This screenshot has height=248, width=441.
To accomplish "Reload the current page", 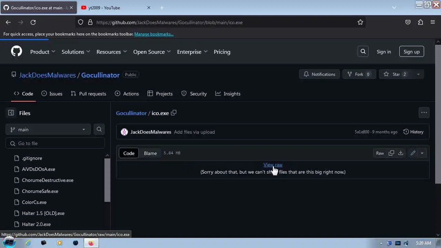I will coord(33,22).
